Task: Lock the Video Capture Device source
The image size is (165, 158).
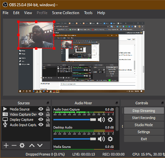Action: coord(48,114)
